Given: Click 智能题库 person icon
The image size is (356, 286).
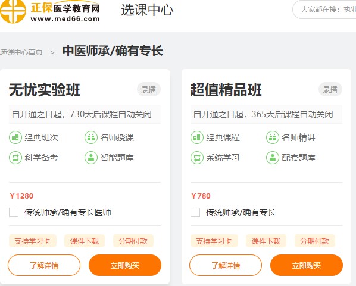Looking at the screenshot, I should (91, 158).
